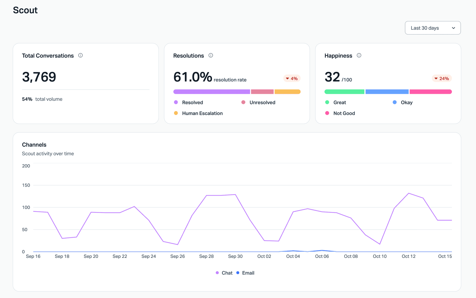Click the 24% decrease badge
Image resolution: width=476 pixels, height=298 pixels.
pyautogui.click(x=442, y=79)
